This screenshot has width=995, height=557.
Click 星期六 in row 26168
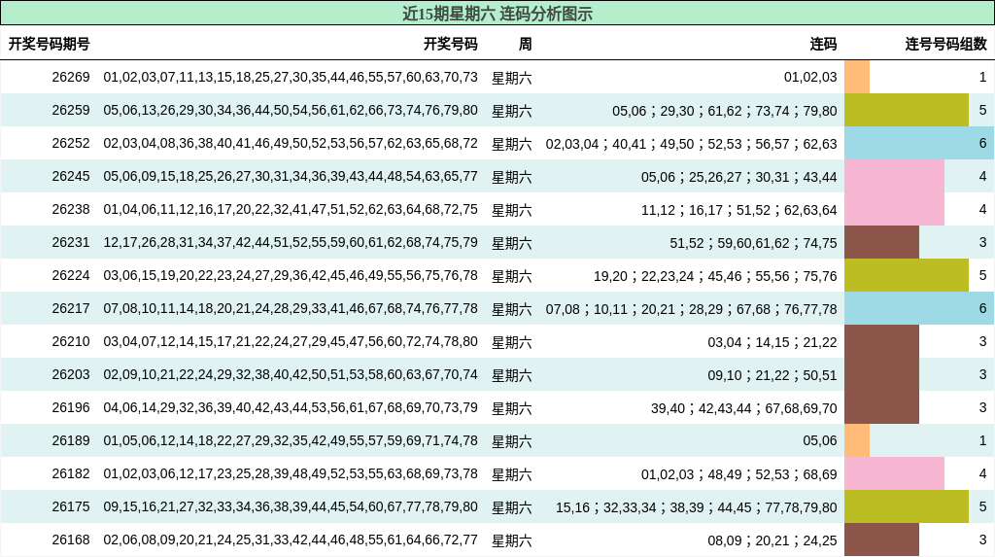coord(511,540)
